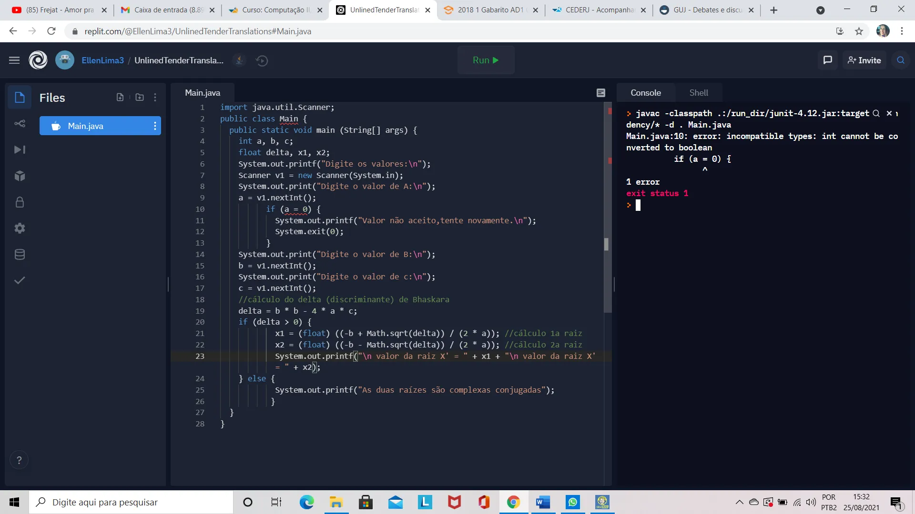This screenshot has width=915, height=514.
Task: Open the Unit tests checkmark icon
Action: click(x=20, y=280)
